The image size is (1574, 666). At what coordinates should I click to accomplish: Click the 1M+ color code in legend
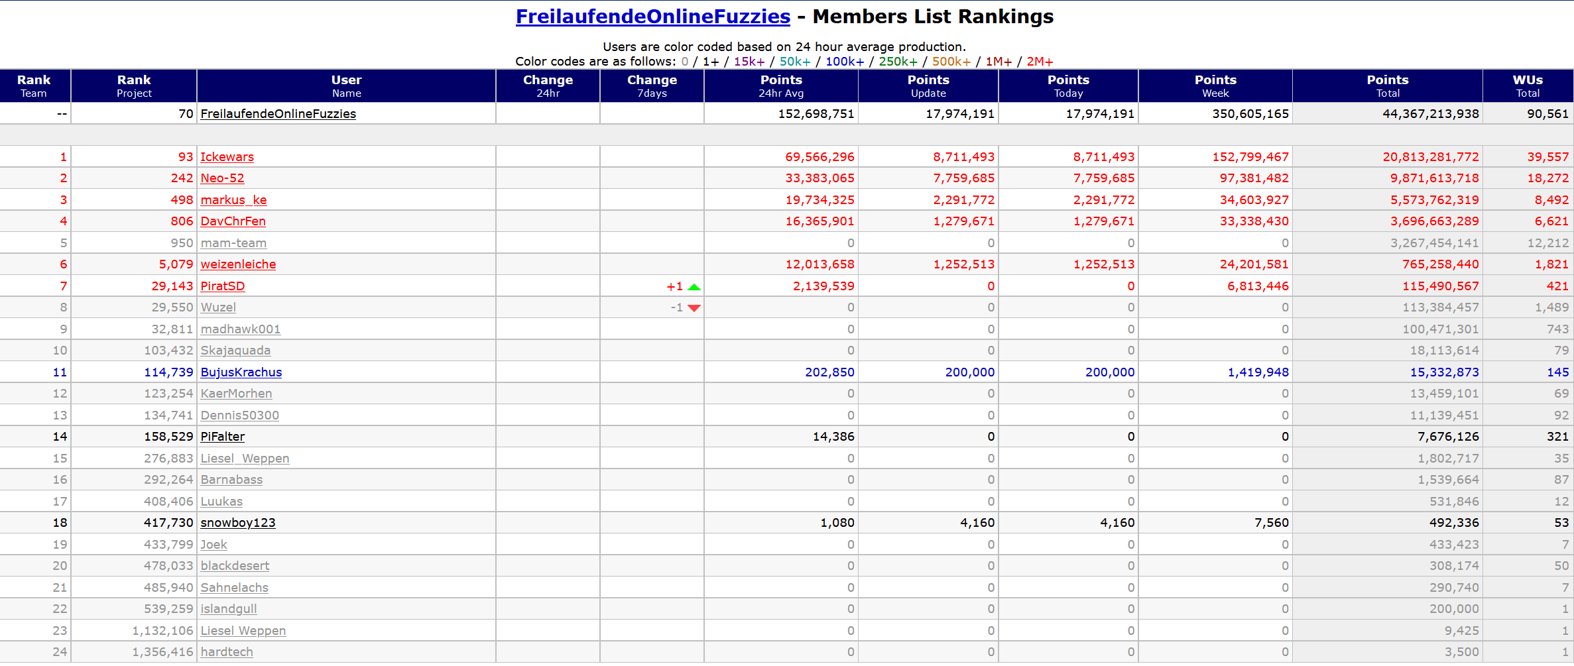click(x=999, y=62)
